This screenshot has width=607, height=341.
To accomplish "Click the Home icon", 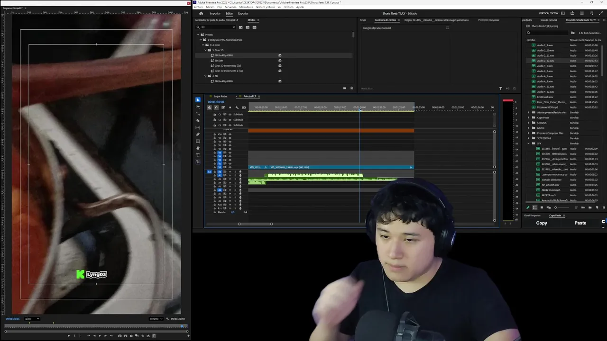I will pos(201,13).
